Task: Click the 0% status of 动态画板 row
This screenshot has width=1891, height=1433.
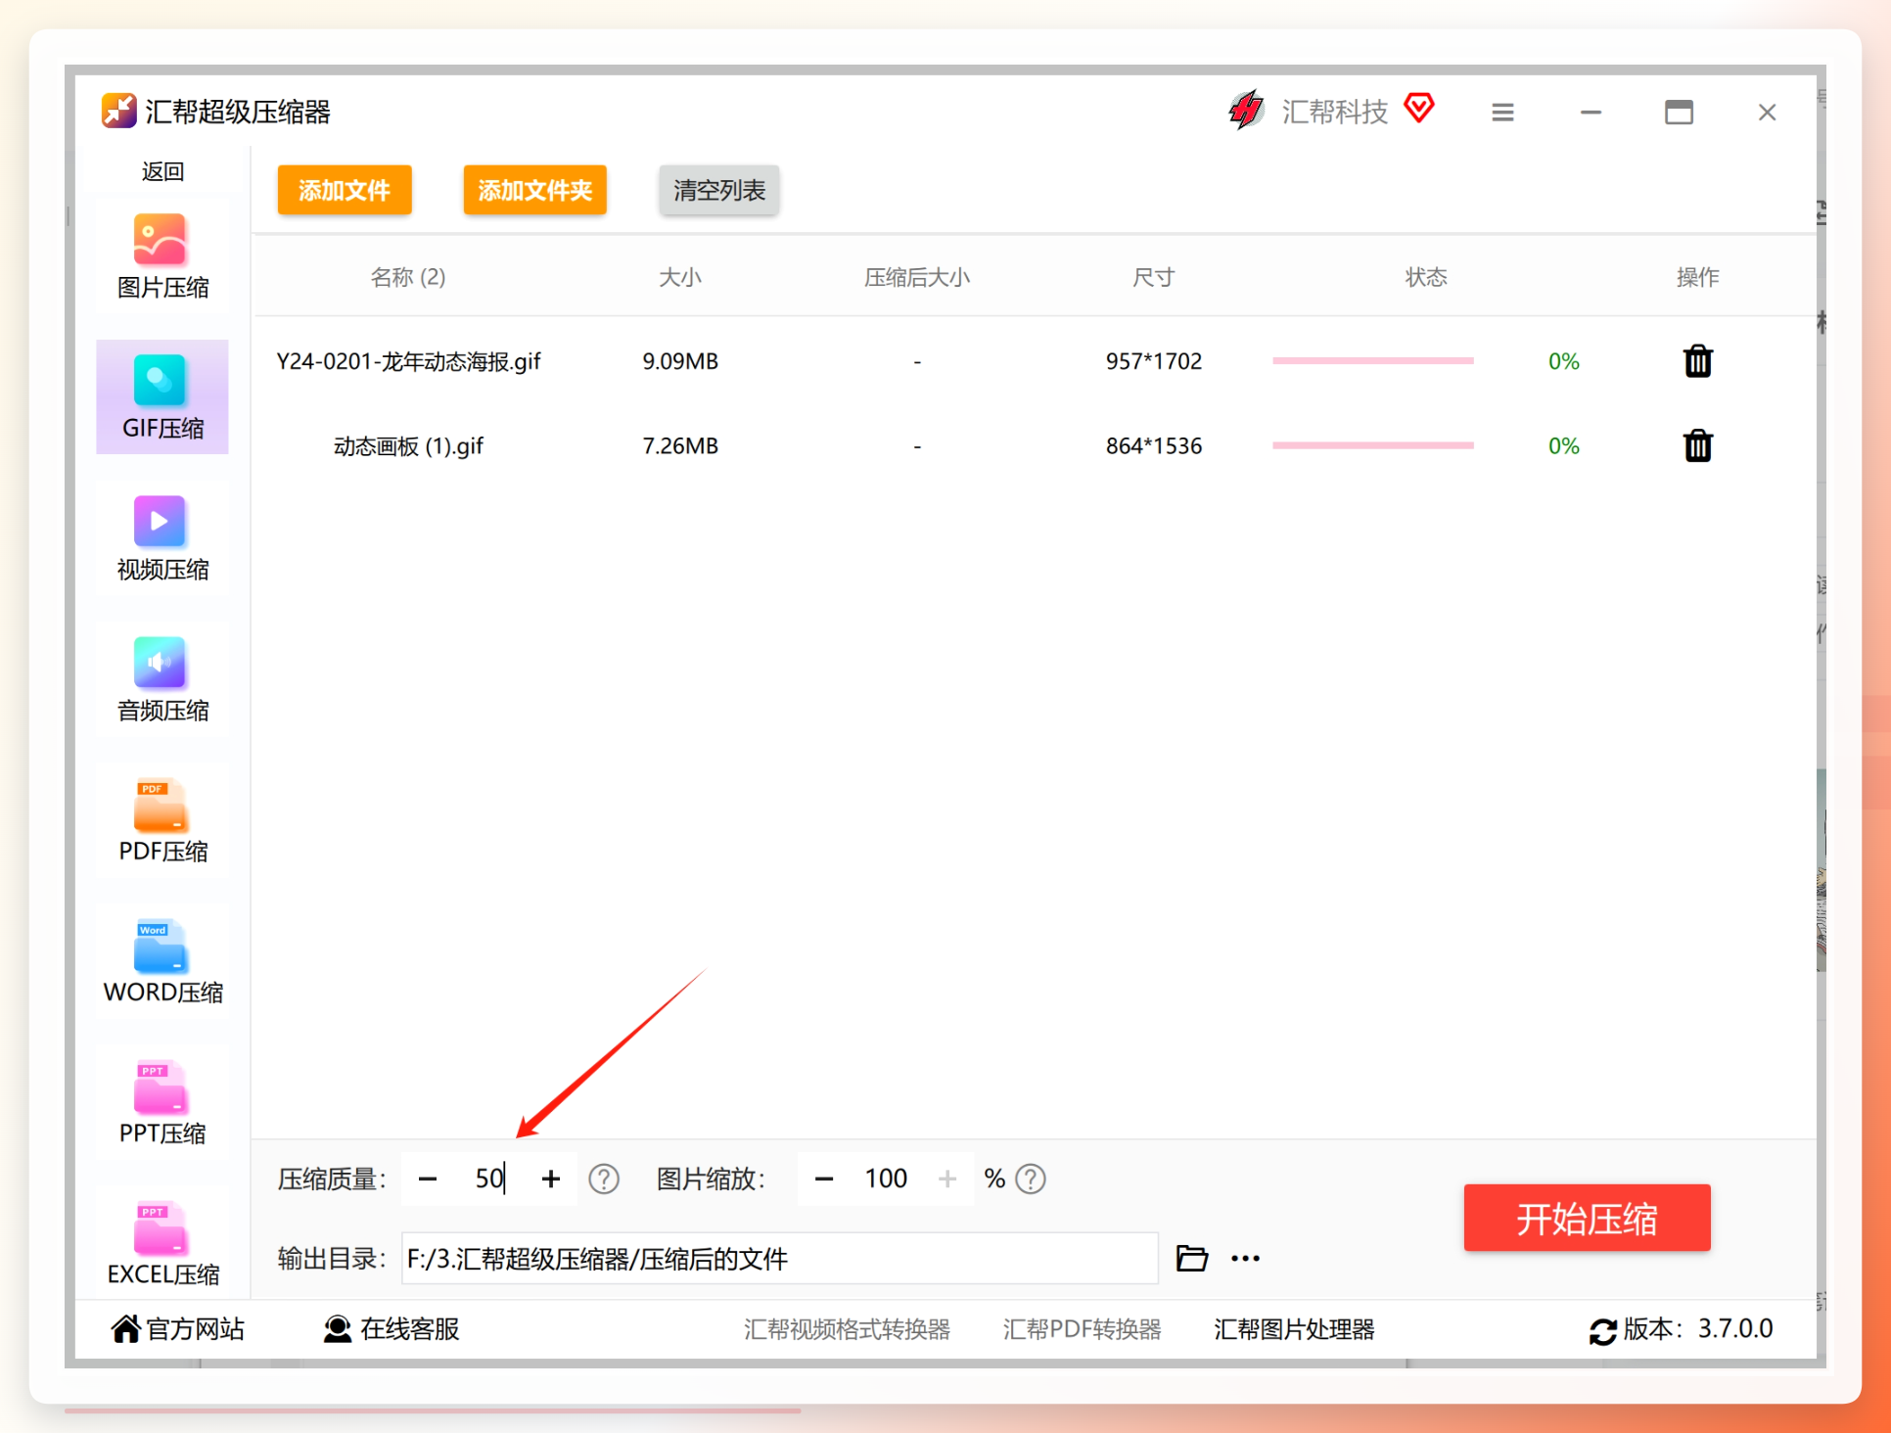Action: pyautogui.click(x=1564, y=445)
